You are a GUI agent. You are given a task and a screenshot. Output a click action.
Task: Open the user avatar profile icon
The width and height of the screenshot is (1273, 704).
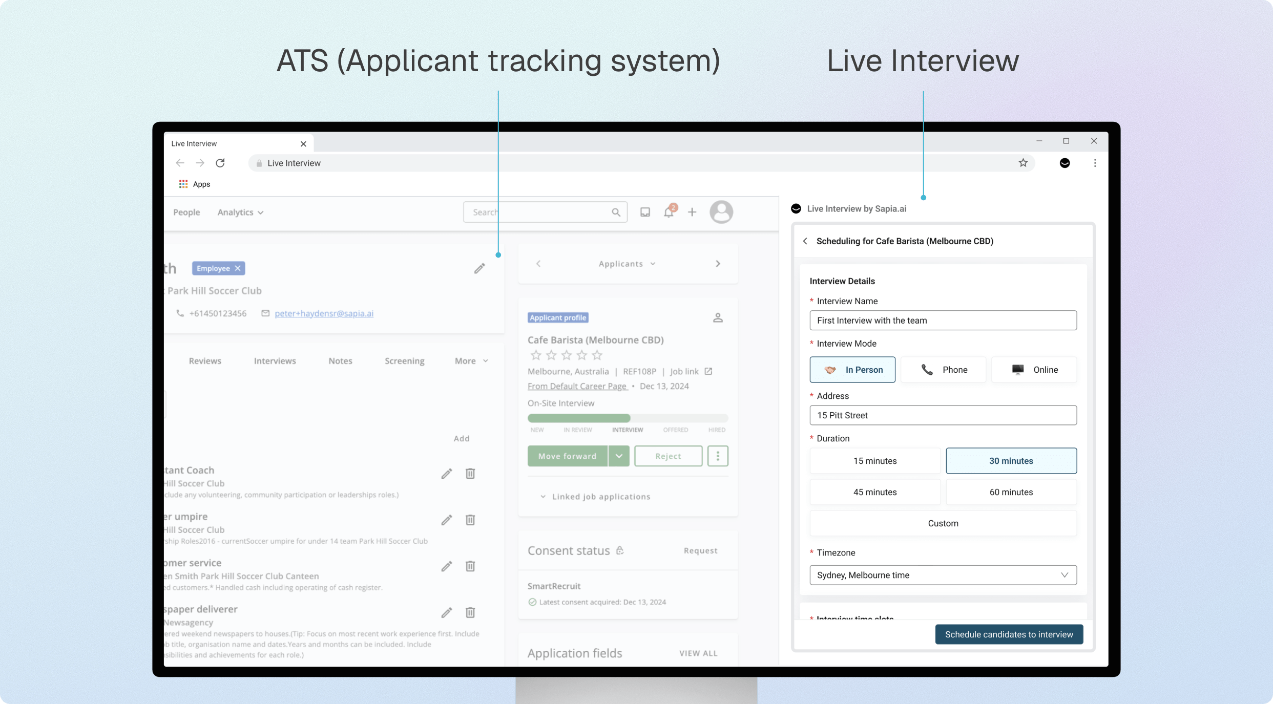(721, 212)
